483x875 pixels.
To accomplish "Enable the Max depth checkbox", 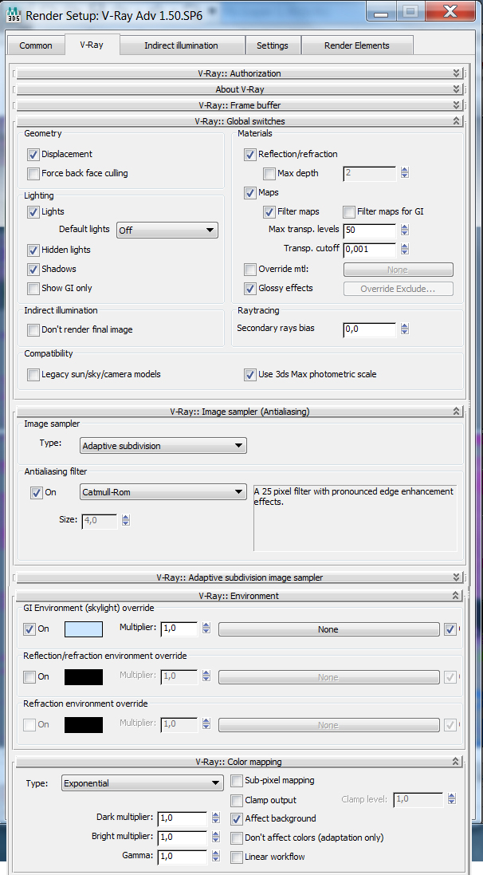I will point(269,174).
